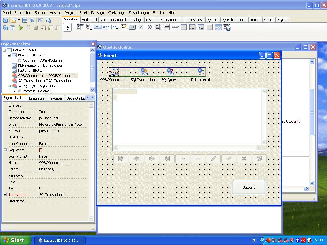
Task: Click Button1 on the form
Action: coord(249,187)
